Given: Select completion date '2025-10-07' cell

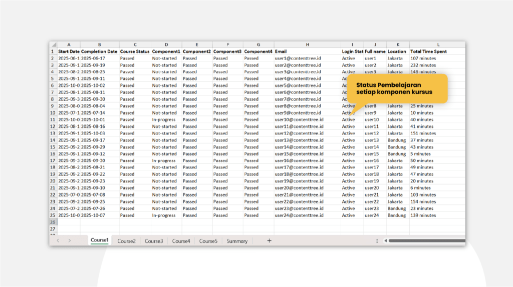Looking at the screenshot, I should [100, 215].
